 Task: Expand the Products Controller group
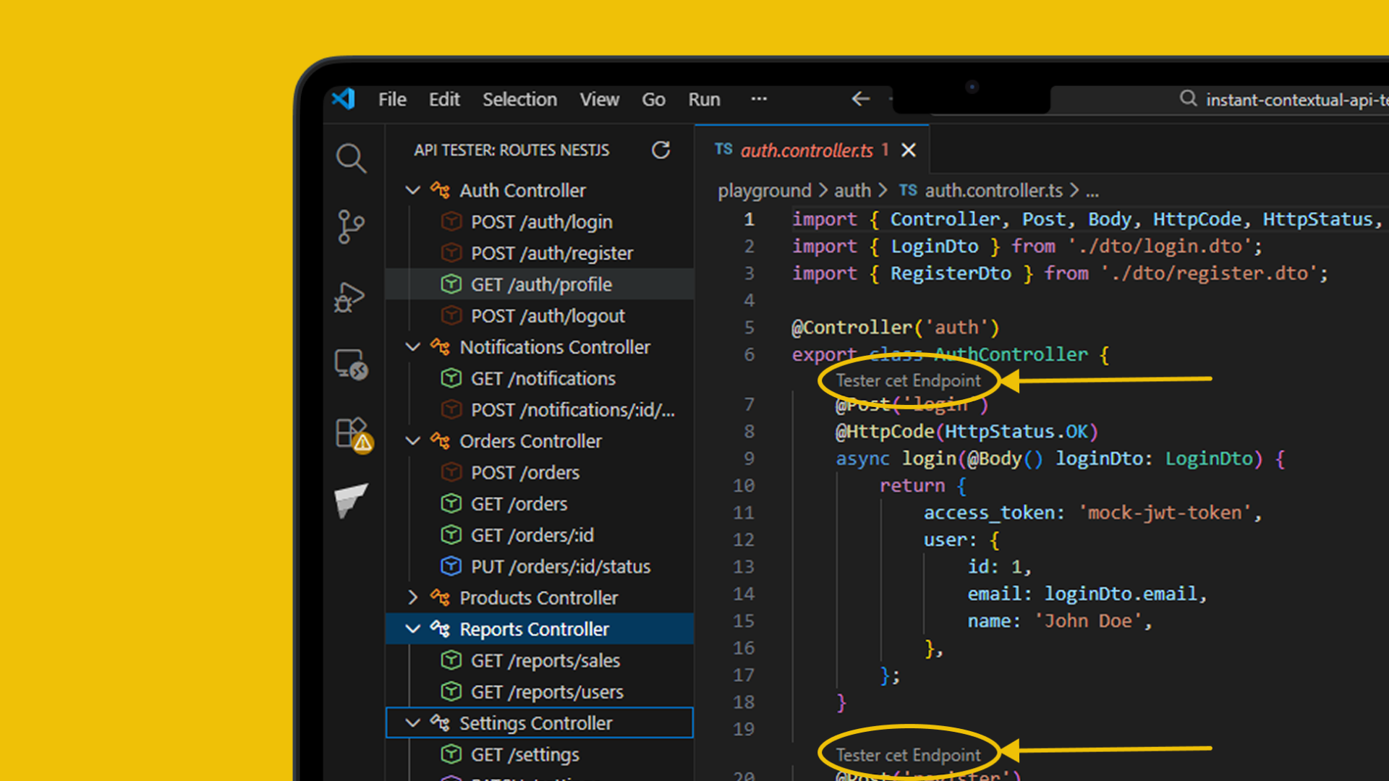412,597
